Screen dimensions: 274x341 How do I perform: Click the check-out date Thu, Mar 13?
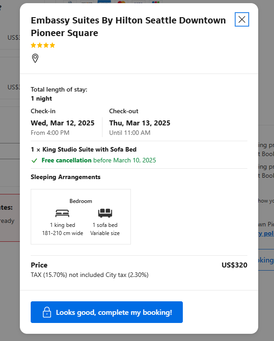tap(139, 123)
